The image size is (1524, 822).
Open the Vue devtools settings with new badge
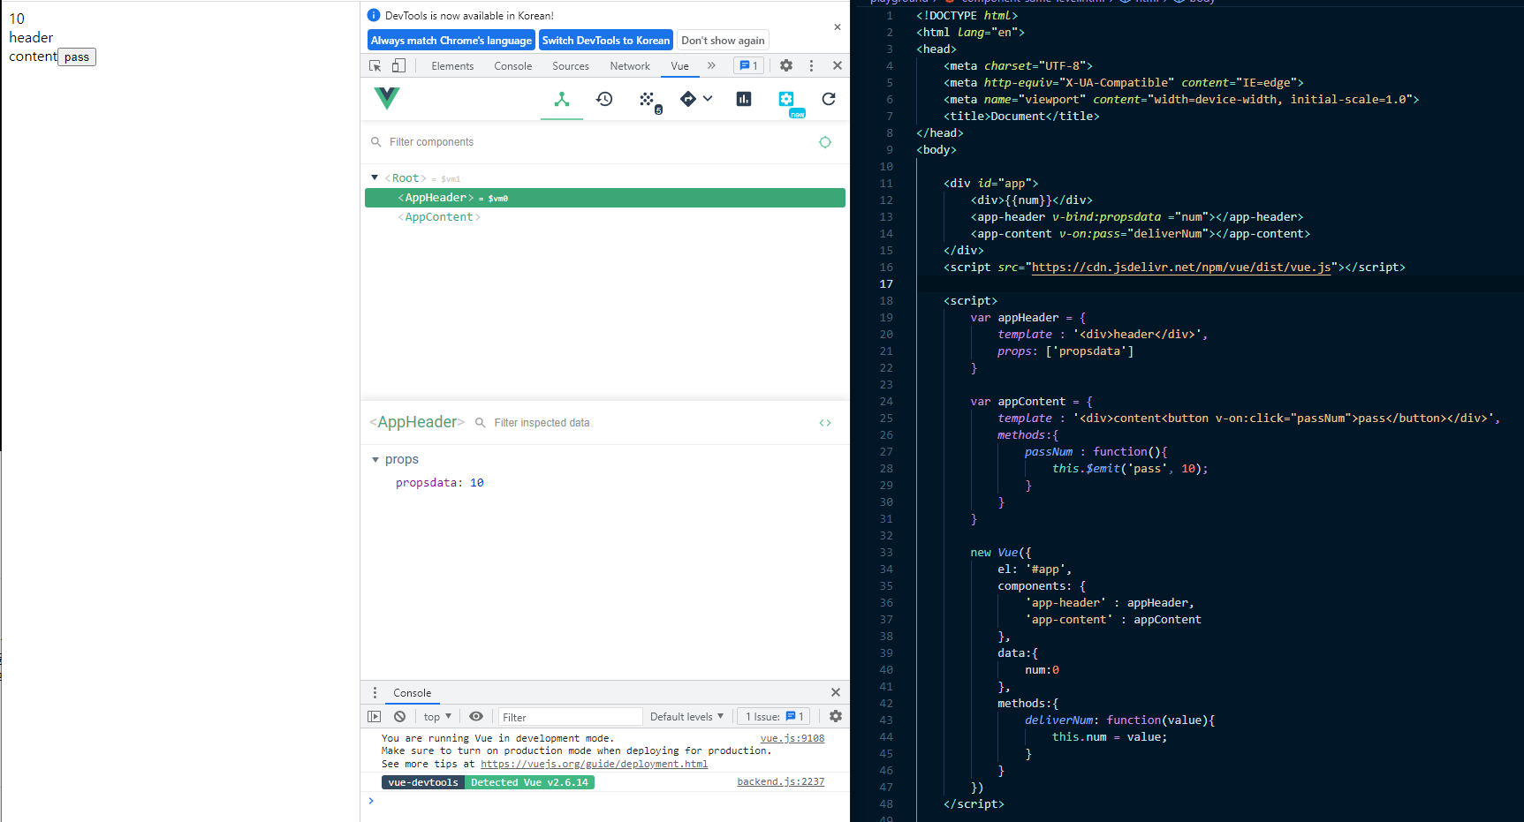[x=786, y=99]
